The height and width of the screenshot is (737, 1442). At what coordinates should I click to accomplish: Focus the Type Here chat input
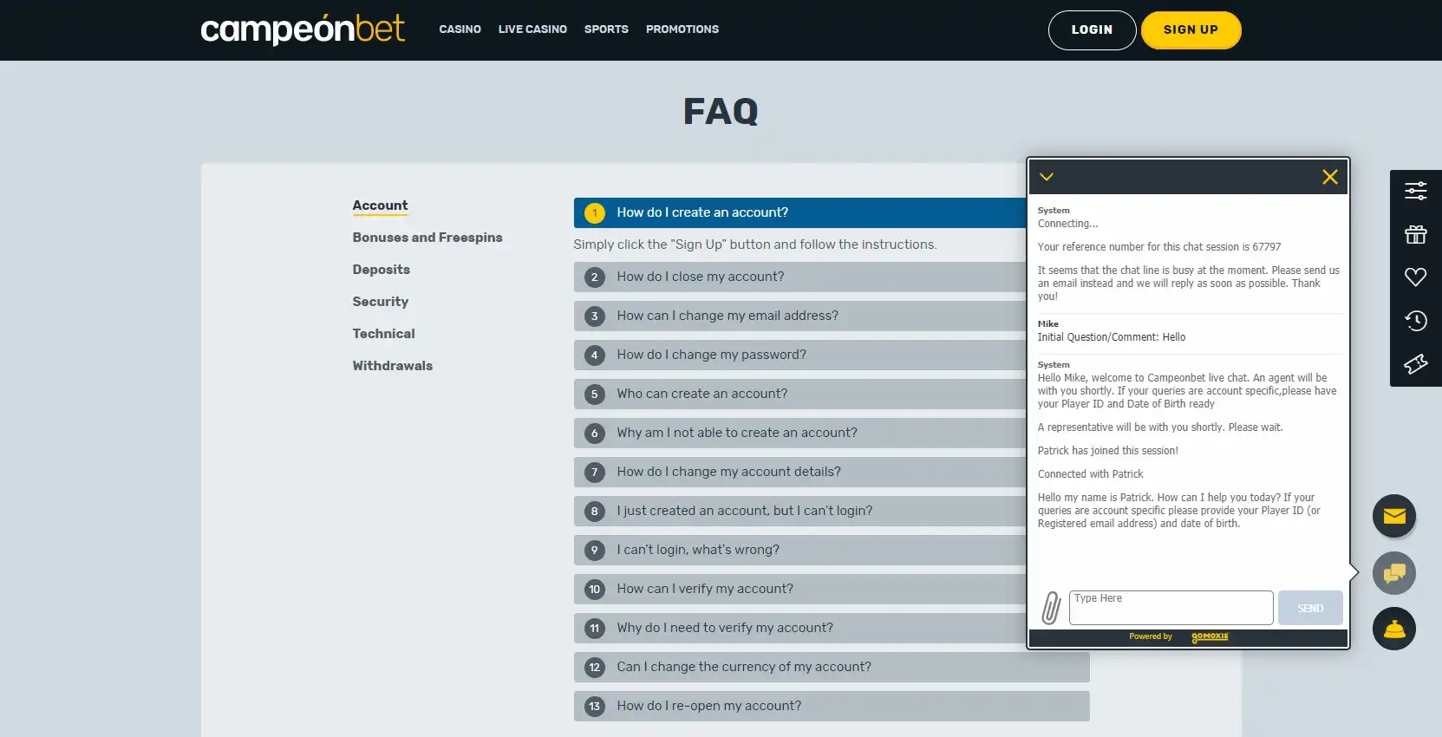coord(1171,608)
